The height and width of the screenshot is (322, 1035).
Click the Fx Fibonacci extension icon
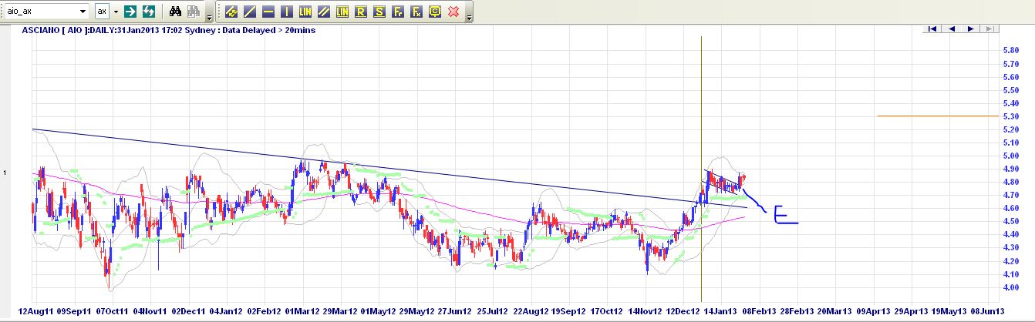pos(416,12)
